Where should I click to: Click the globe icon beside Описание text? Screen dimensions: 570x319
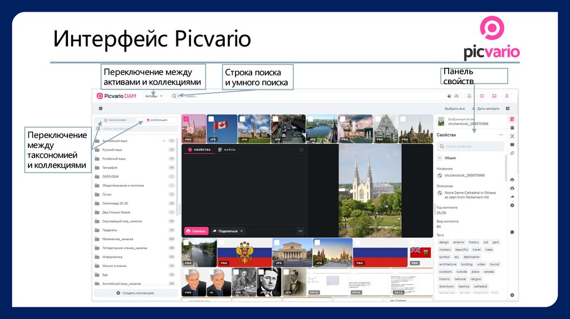click(440, 193)
